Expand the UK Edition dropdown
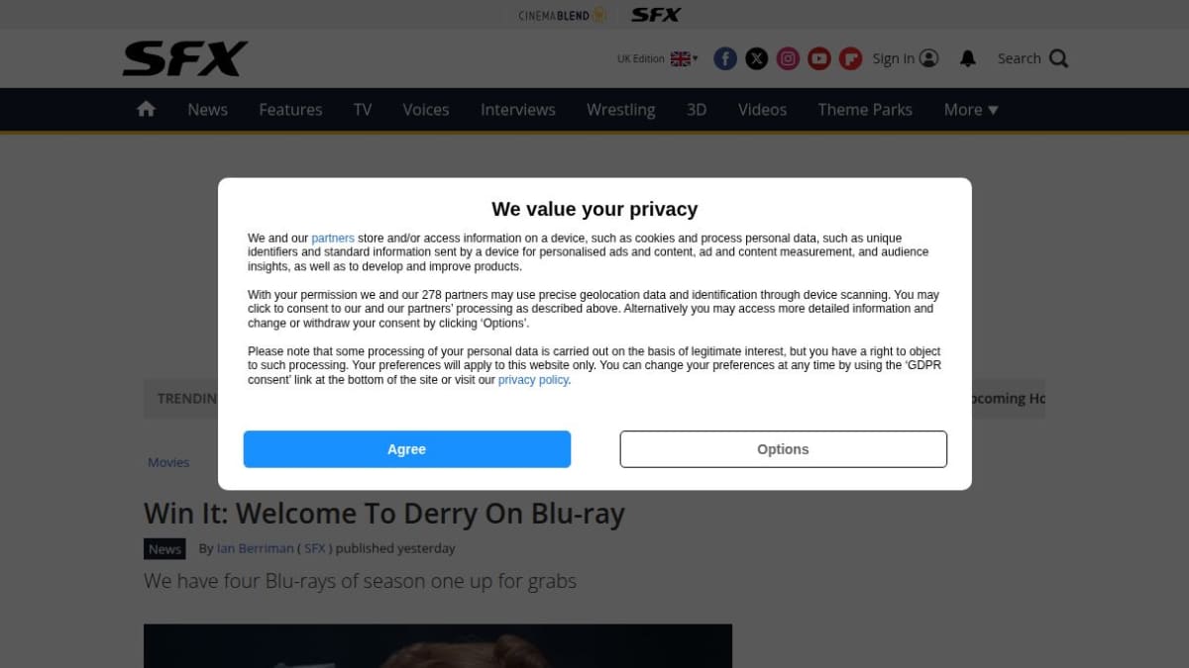 pyautogui.click(x=657, y=58)
